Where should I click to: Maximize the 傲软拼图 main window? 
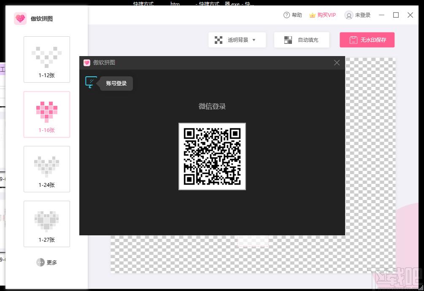coord(396,15)
